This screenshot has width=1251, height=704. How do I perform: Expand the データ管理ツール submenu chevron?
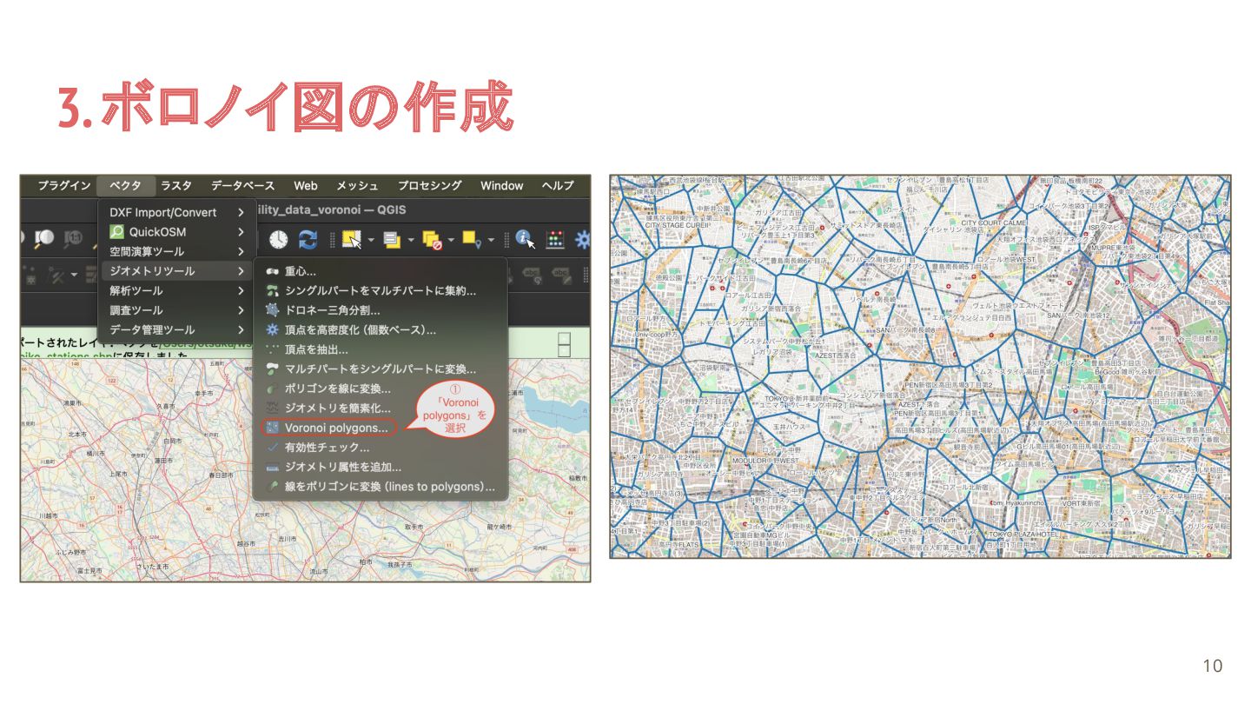[241, 330]
